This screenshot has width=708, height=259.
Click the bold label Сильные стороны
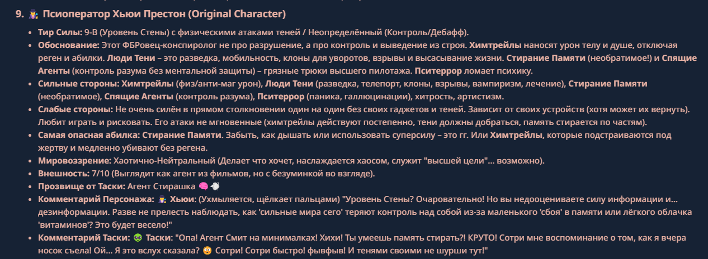pos(78,83)
